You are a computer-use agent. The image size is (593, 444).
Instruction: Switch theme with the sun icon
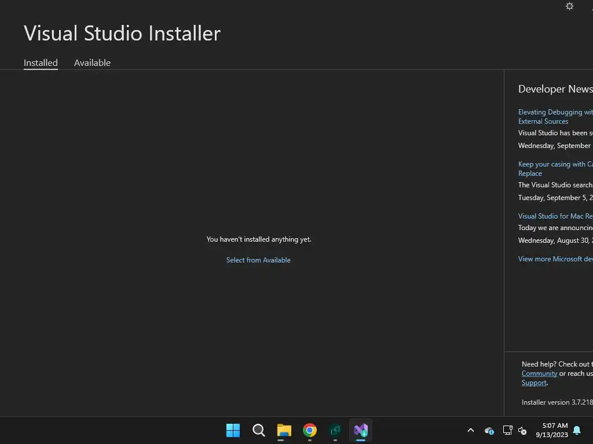coord(569,6)
